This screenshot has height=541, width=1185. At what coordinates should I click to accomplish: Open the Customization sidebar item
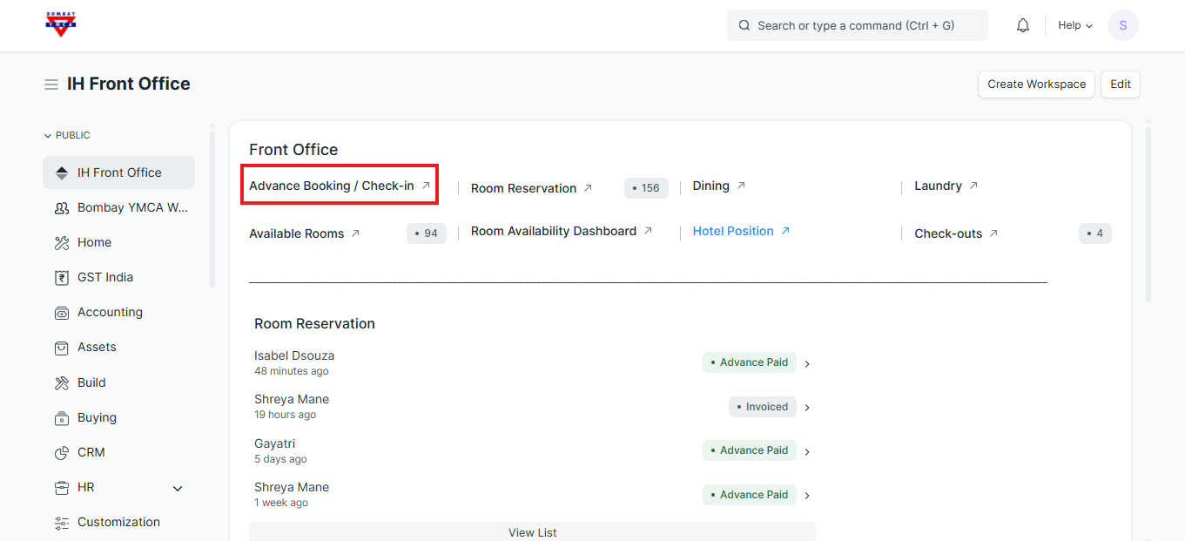click(x=118, y=522)
